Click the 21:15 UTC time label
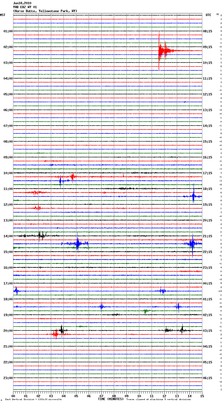The width and height of the screenshot is (223, 403). coord(208,236)
